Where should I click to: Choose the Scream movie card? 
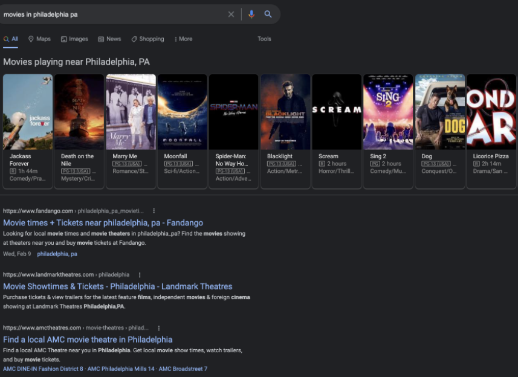coord(337,132)
